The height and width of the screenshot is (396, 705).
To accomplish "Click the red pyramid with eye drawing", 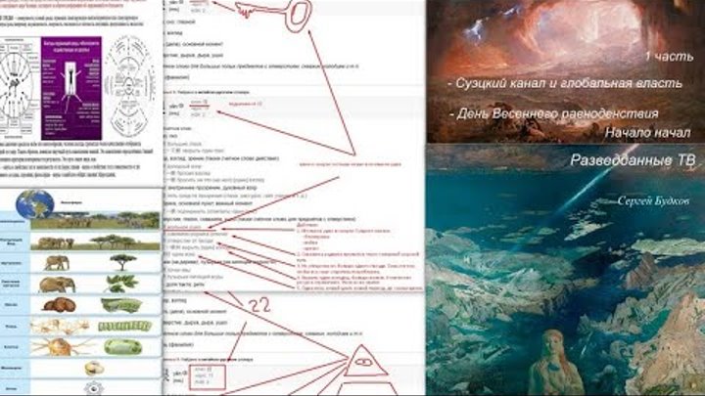I will (366, 371).
